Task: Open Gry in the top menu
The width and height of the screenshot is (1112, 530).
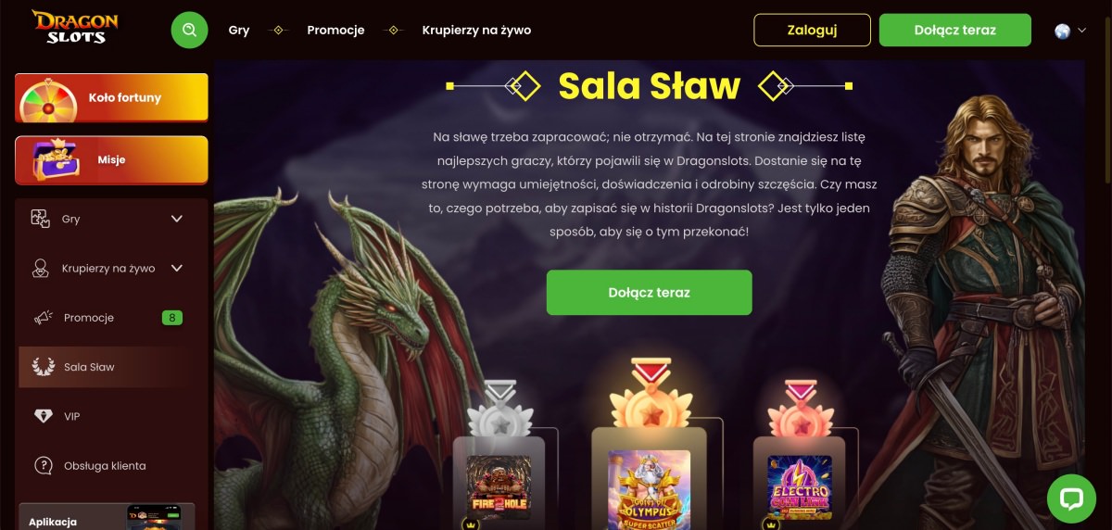Action: coord(239,30)
